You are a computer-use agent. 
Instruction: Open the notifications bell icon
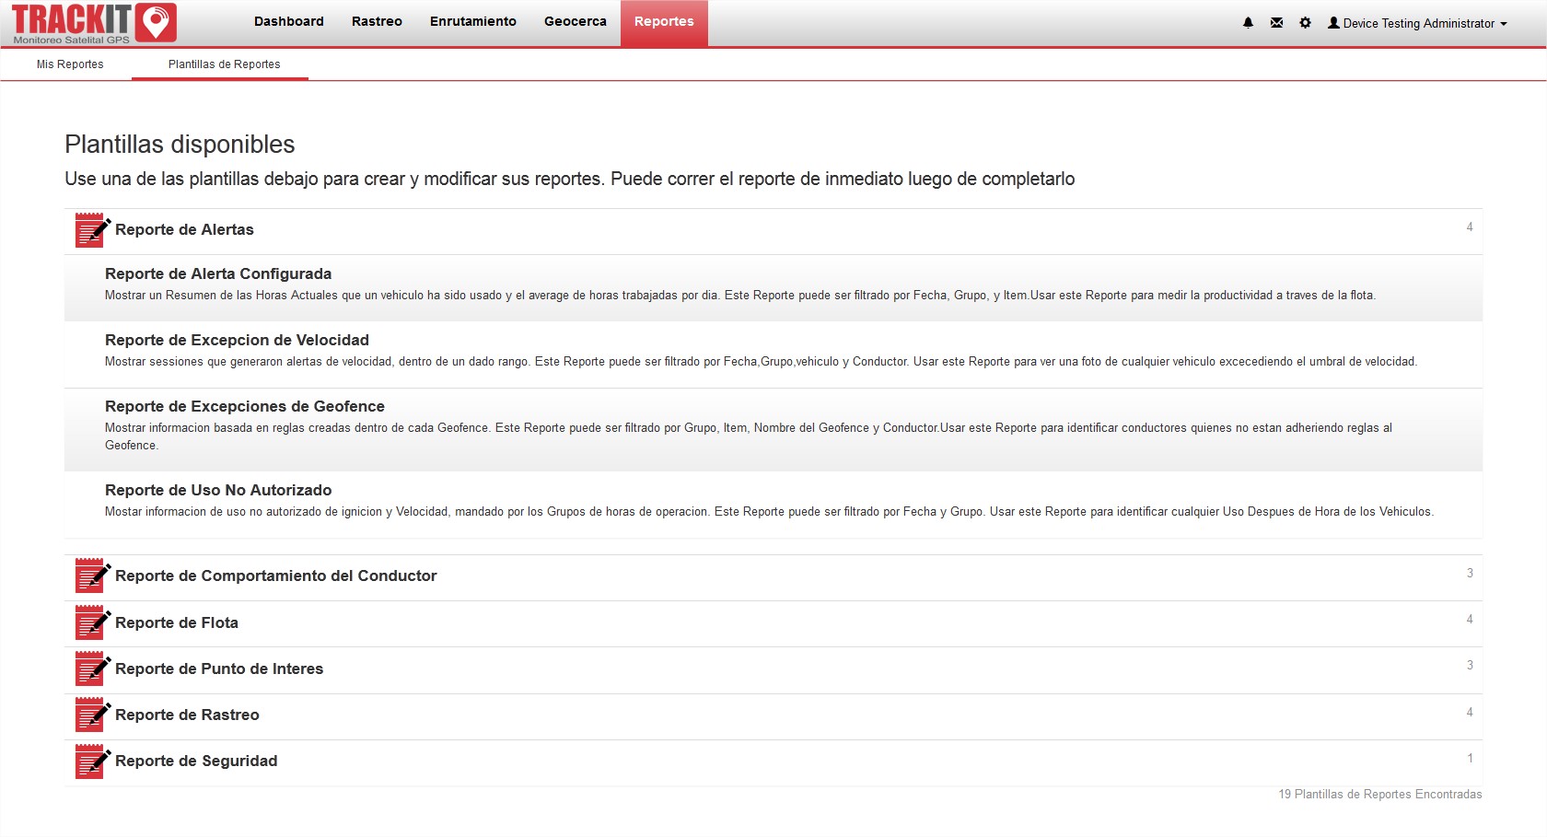[x=1248, y=23]
